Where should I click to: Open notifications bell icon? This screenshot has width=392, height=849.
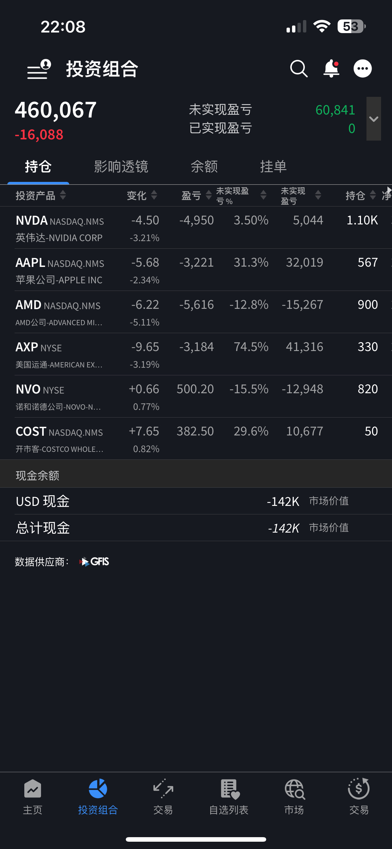pos(331,69)
